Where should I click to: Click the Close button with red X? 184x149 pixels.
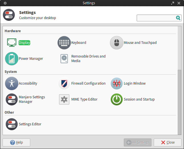[x=167, y=142]
